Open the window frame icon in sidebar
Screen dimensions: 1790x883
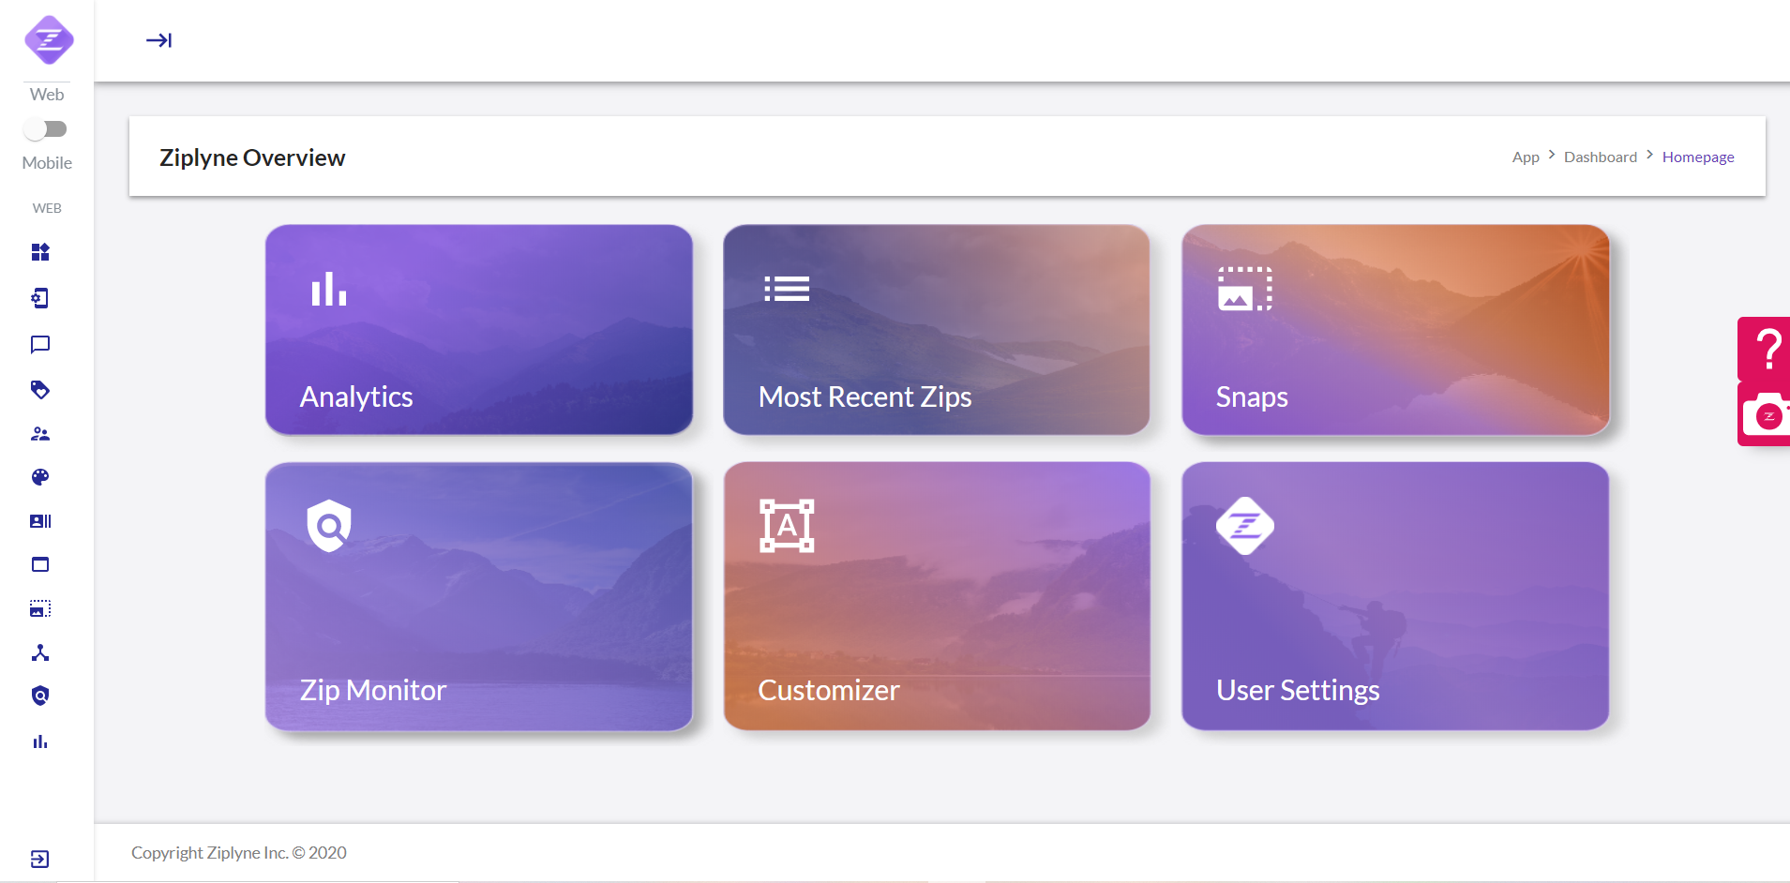[40, 564]
